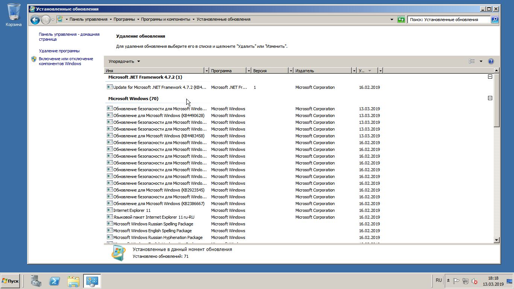Click Установленные обновления in the address breadcrumb
Image resolution: width=514 pixels, height=289 pixels.
click(224, 20)
